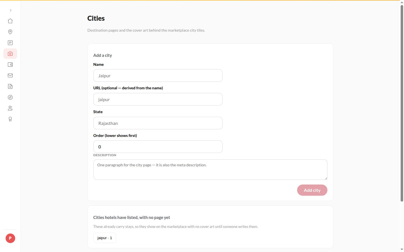The width and height of the screenshot is (404, 252).
Task: Open the Home icon in sidebar
Action: (x=10, y=21)
